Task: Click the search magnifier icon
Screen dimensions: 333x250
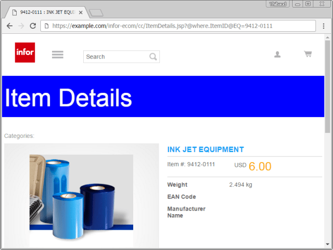Action: [153, 57]
